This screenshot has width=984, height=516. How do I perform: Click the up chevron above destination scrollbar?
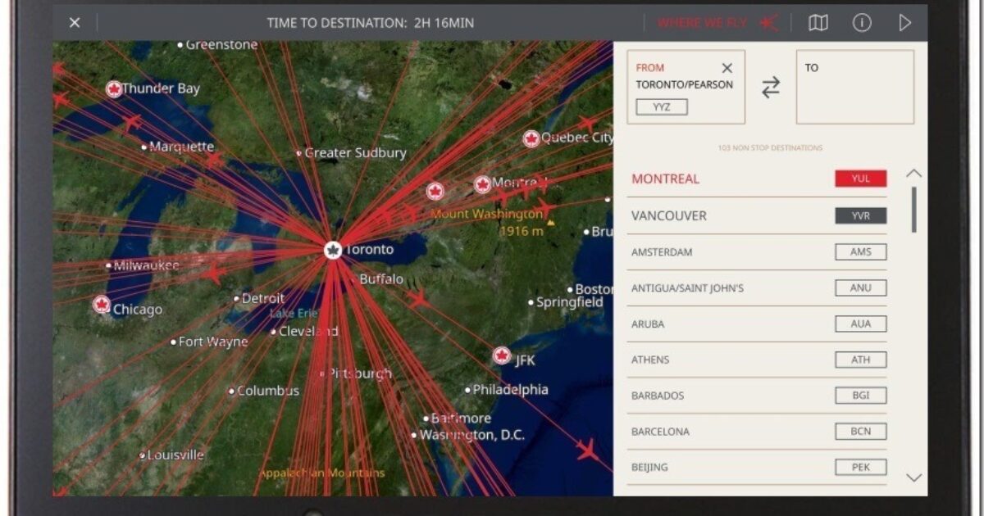click(x=914, y=173)
